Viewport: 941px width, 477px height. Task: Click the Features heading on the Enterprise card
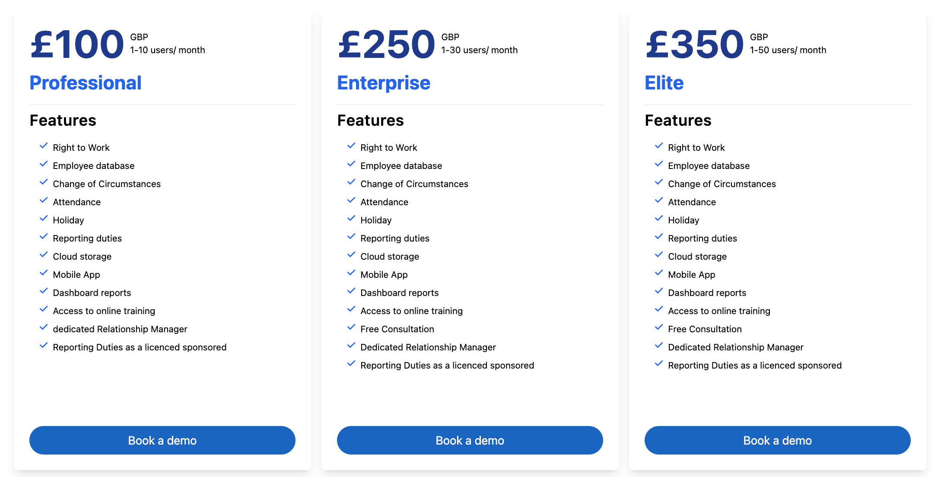(x=370, y=121)
